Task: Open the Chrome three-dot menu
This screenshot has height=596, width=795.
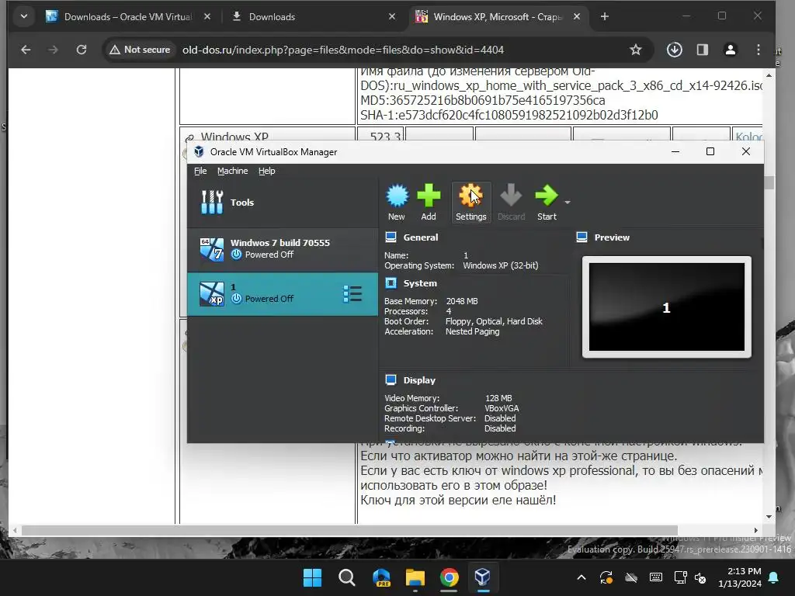Action: pos(758,50)
